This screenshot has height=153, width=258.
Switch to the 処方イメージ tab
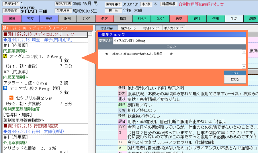[129, 28]
